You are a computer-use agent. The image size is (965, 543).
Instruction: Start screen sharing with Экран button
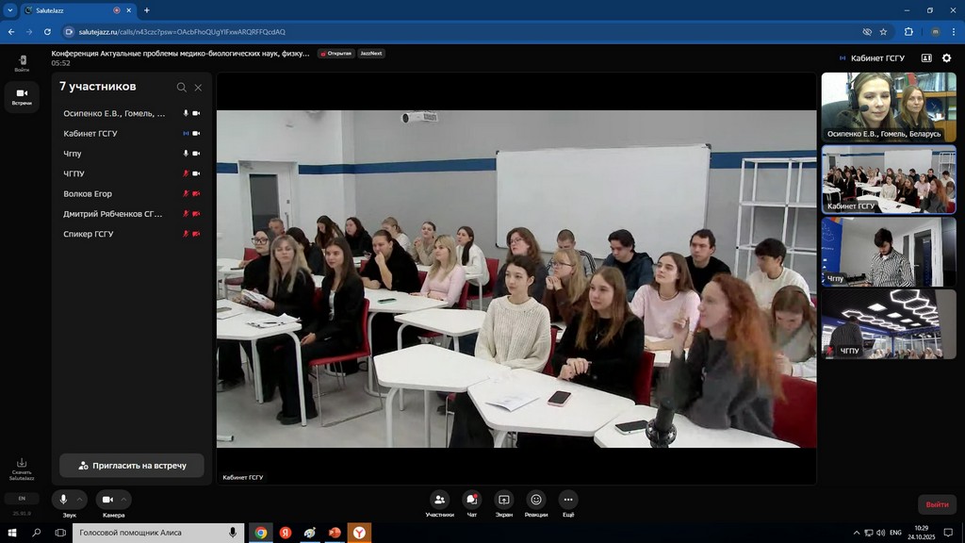coord(503,500)
